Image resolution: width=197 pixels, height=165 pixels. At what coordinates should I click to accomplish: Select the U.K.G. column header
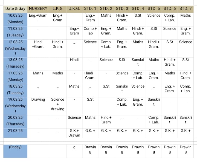74,9
